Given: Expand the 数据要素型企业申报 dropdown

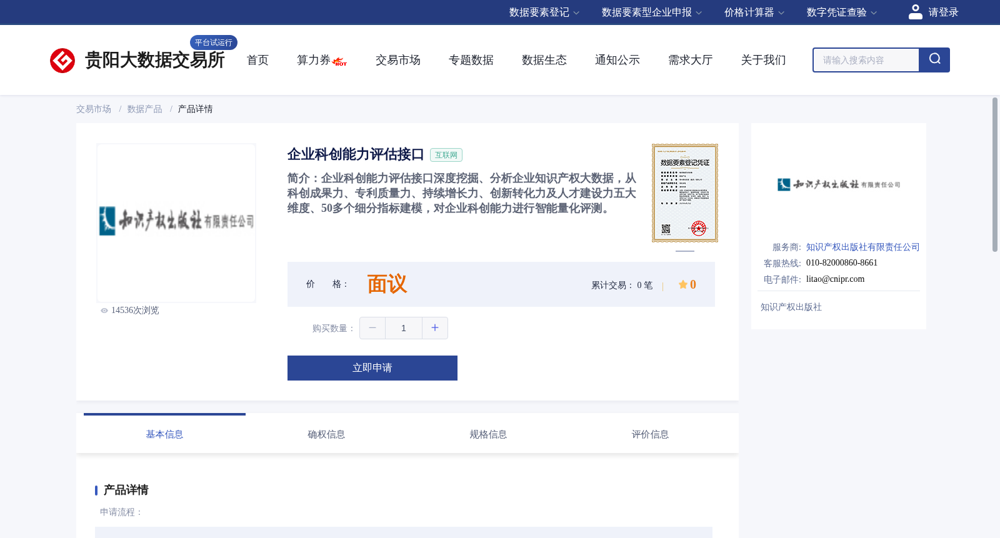Looking at the screenshot, I should pos(652,12).
